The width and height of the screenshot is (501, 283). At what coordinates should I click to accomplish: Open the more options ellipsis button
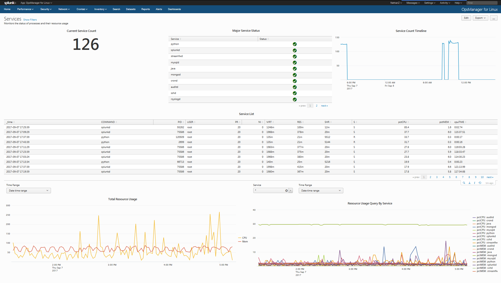pyautogui.click(x=494, y=18)
